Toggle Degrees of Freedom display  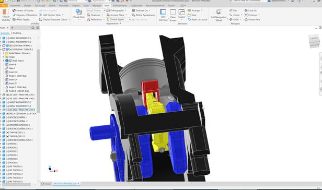coord(25,15)
